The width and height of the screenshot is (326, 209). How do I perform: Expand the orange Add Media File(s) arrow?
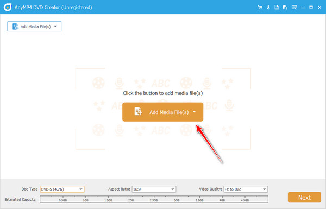pos(194,112)
